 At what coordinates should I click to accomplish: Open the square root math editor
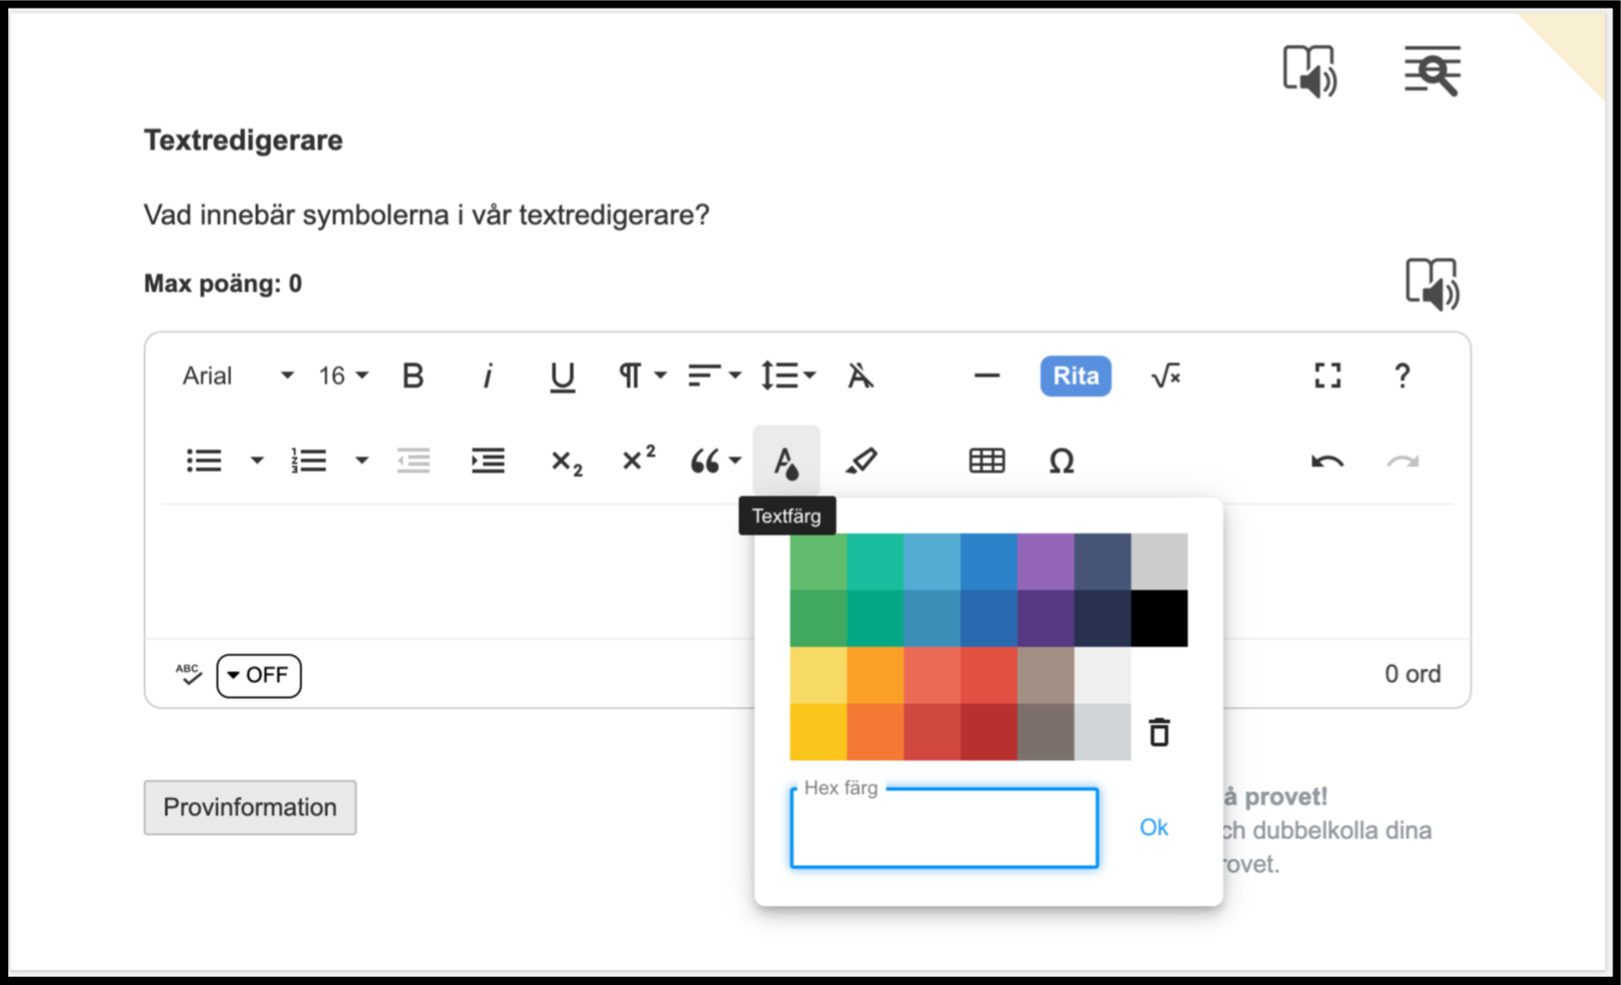click(x=1166, y=376)
